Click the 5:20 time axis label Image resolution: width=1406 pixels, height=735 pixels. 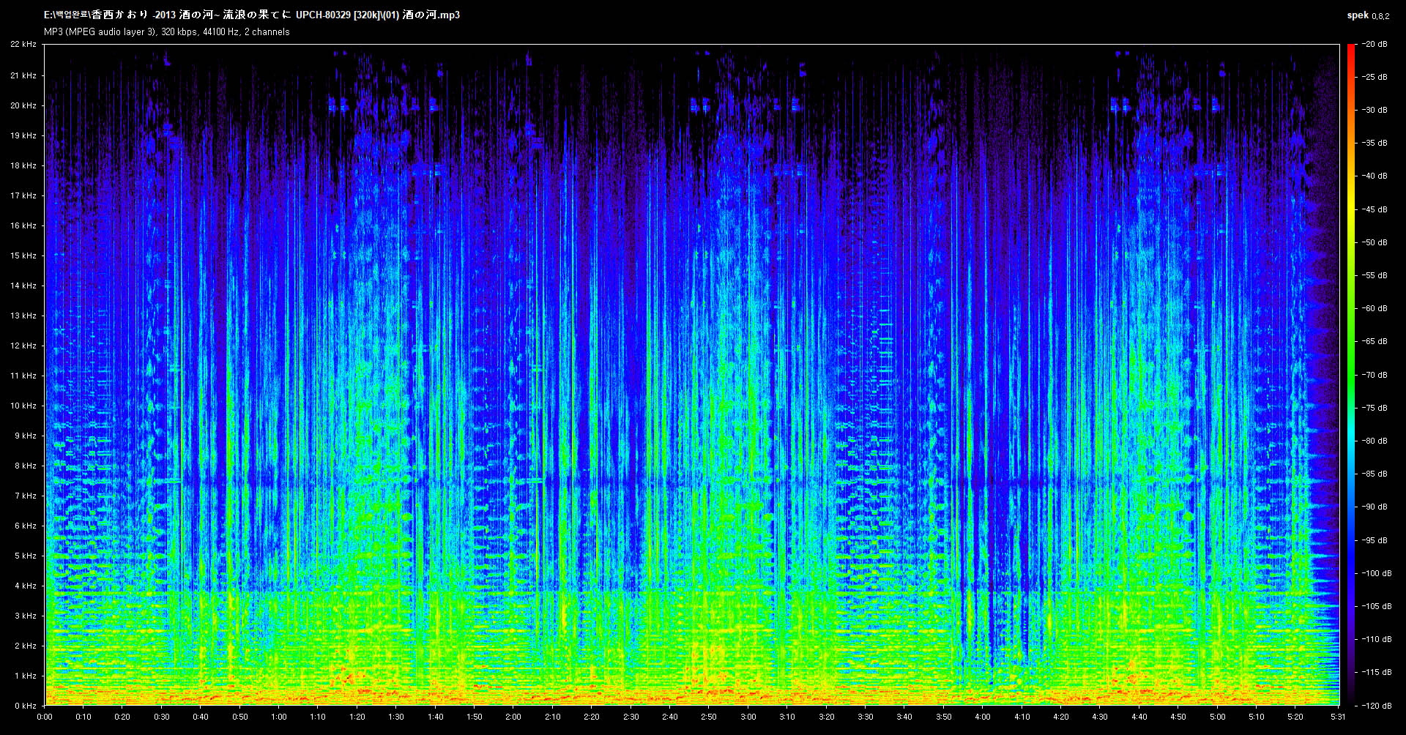1295,717
